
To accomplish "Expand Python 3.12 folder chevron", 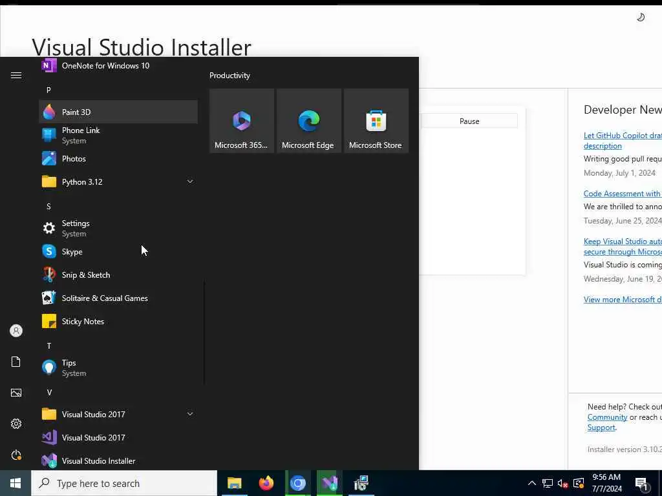I will pyautogui.click(x=190, y=181).
